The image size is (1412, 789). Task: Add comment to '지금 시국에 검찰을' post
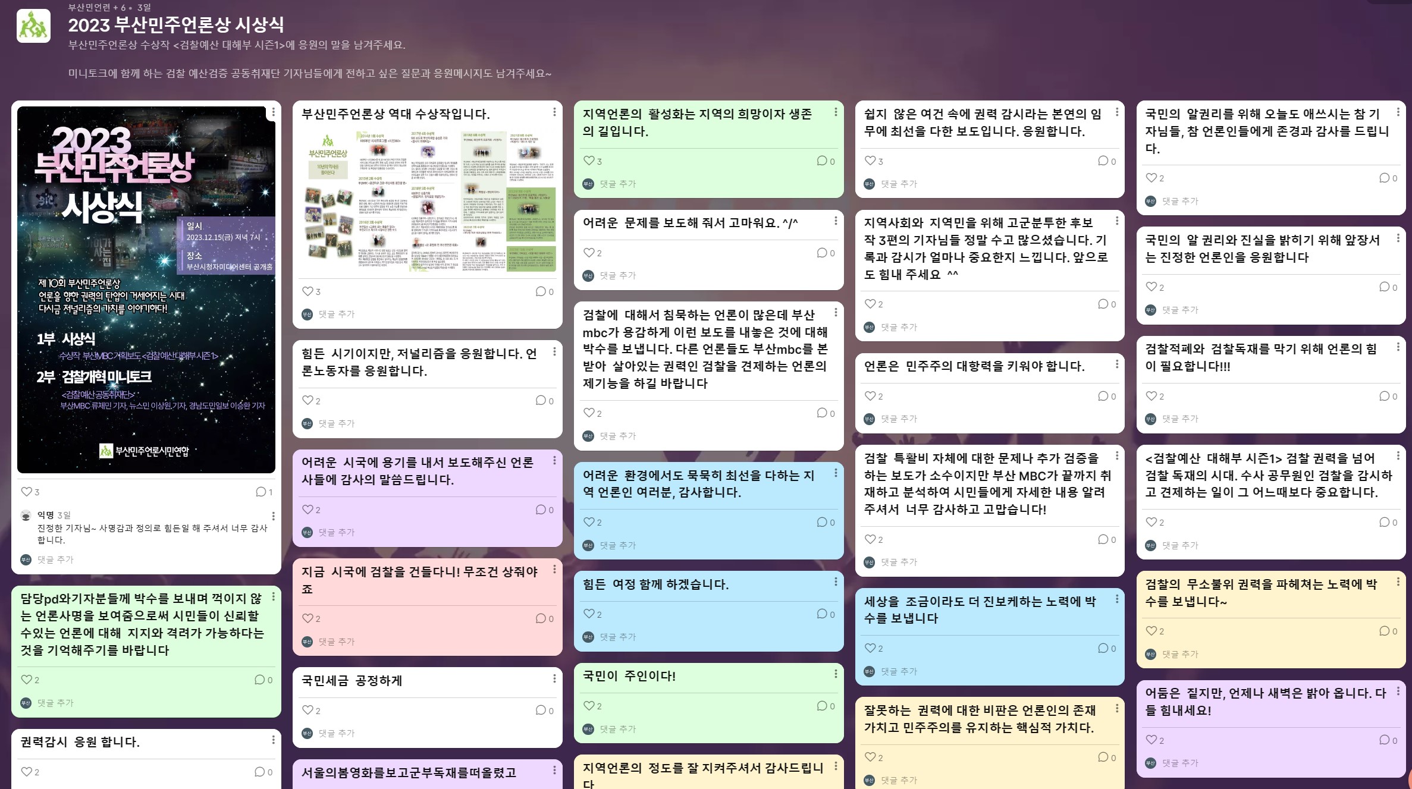click(x=336, y=642)
